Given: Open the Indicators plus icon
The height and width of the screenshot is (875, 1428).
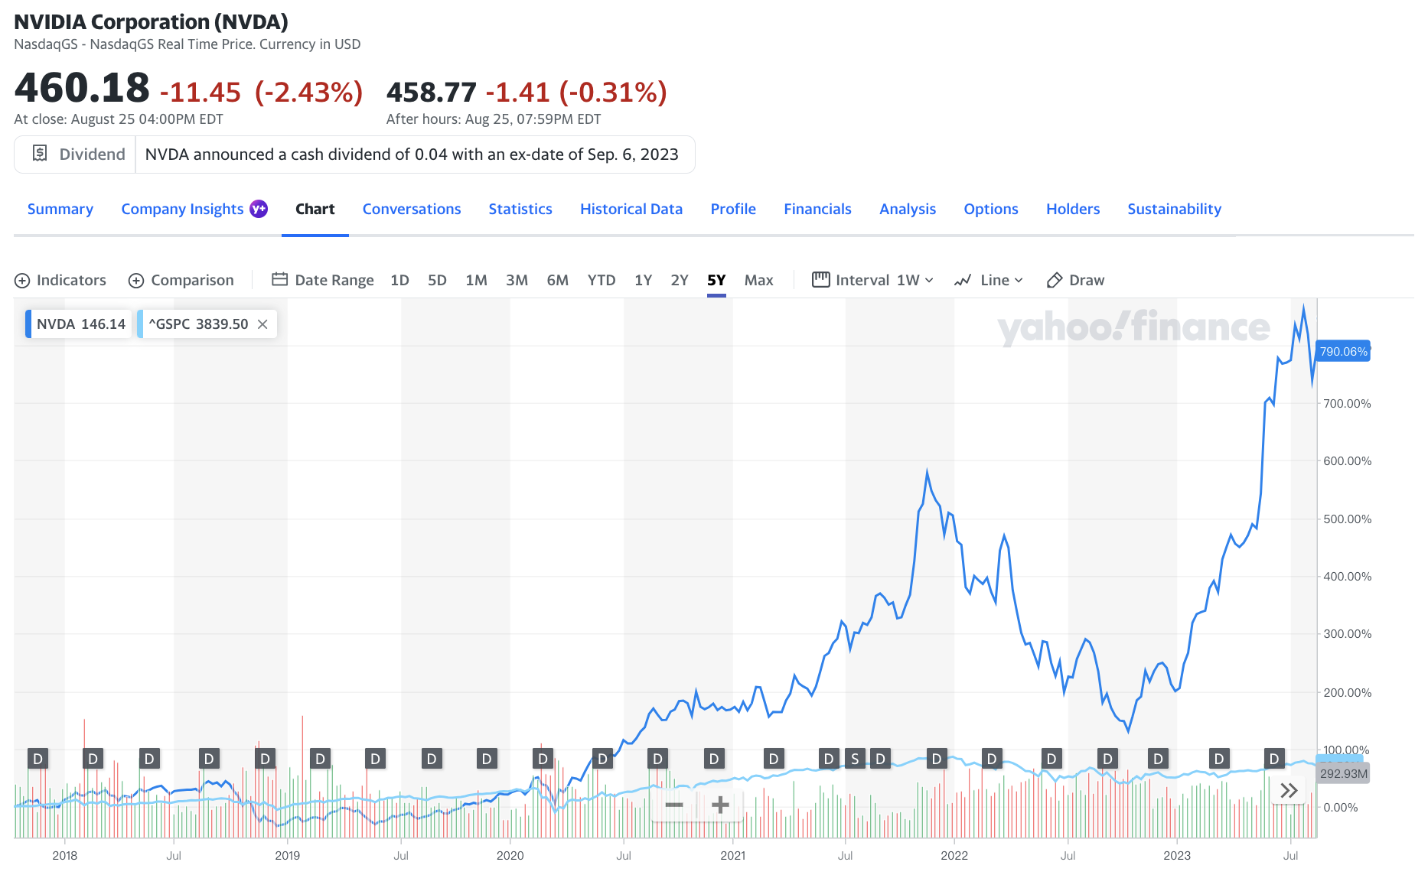Looking at the screenshot, I should click(22, 281).
